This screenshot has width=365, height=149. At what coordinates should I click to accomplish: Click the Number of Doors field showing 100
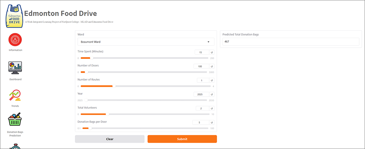[201, 67]
